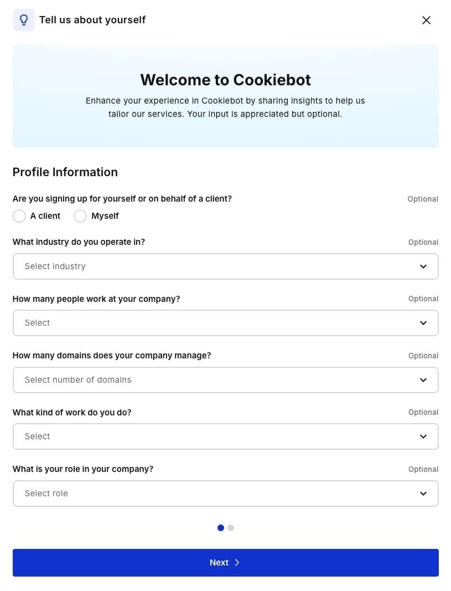Click the lightbulb icon in the header
This screenshot has height=591, width=451.
[23, 20]
